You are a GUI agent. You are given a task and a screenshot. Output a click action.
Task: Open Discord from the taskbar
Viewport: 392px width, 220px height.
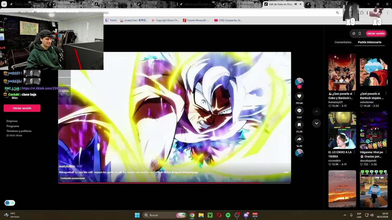click(246, 215)
